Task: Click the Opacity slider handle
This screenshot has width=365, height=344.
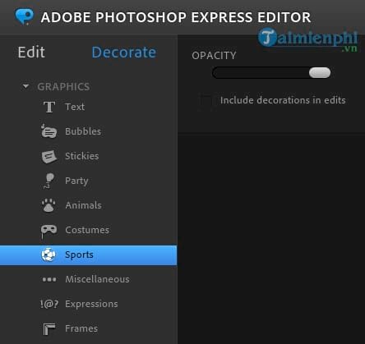Action: (320, 73)
